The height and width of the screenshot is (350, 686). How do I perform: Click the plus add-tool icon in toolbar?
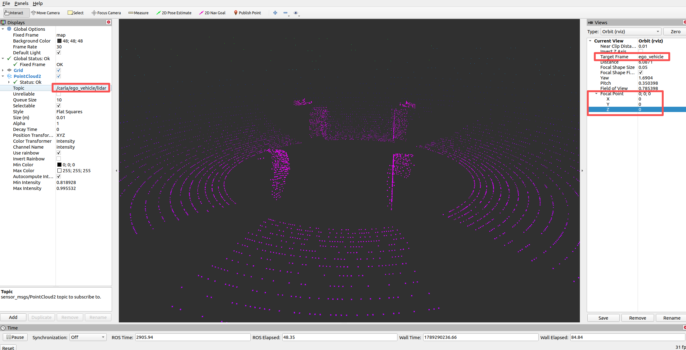coord(275,13)
